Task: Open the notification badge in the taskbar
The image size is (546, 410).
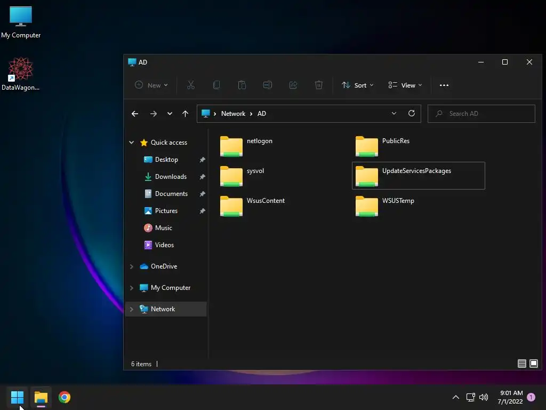Action: 531,397
